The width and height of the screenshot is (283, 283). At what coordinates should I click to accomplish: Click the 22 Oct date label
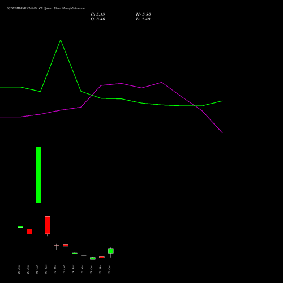pyautogui.click(x=100, y=269)
